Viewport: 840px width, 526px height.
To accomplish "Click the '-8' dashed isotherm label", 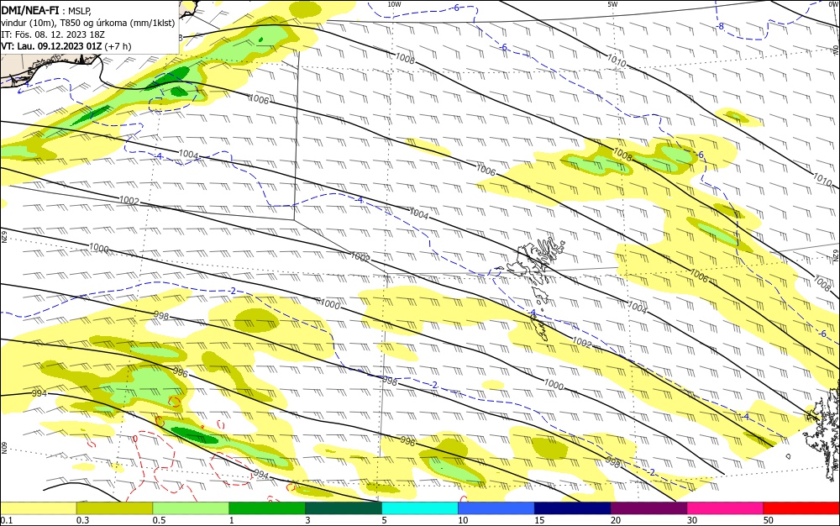I will pyautogui.click(x=721, y=26).
